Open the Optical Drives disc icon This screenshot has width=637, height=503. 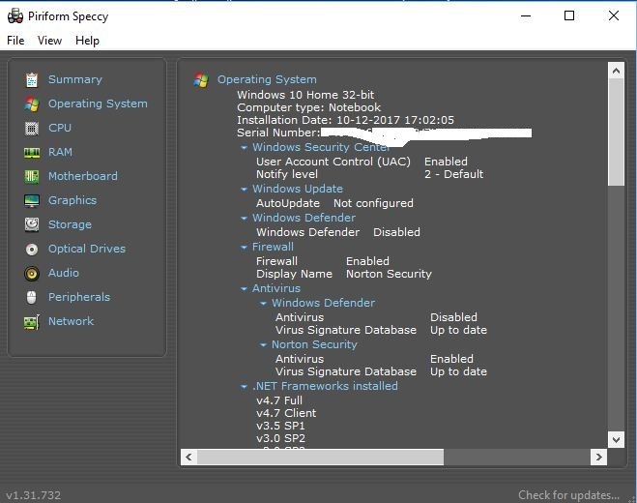point(32,249)
